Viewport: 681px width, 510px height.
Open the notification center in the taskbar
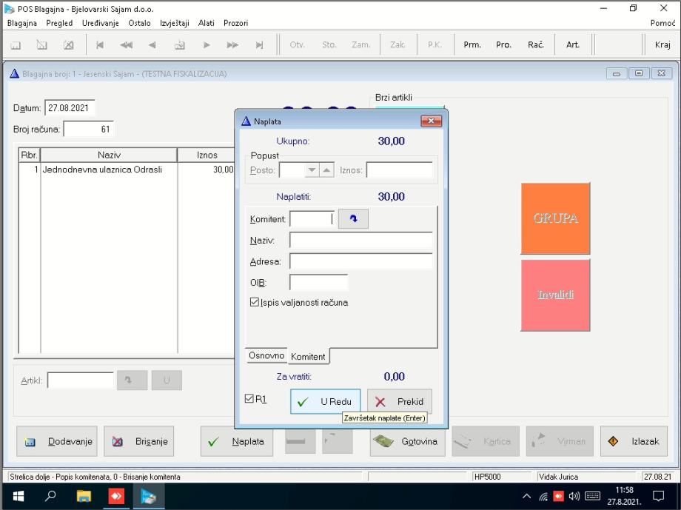659,496
